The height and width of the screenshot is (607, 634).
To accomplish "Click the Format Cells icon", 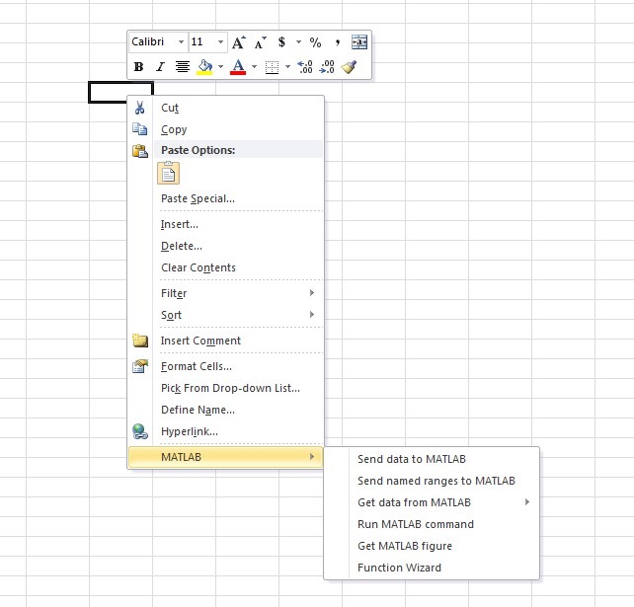I will point(140,366).
